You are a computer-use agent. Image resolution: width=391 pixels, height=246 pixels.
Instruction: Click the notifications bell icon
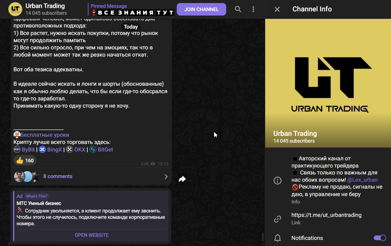pos(277,238)
